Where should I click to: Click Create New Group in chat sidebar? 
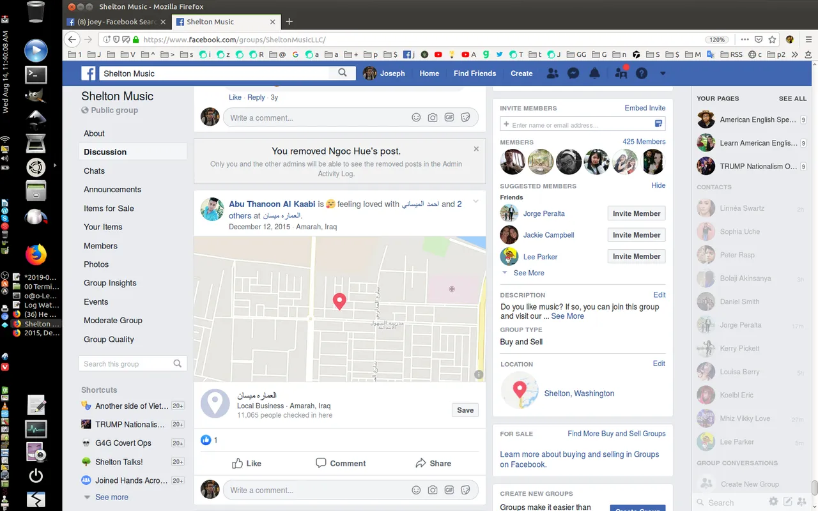750,484
